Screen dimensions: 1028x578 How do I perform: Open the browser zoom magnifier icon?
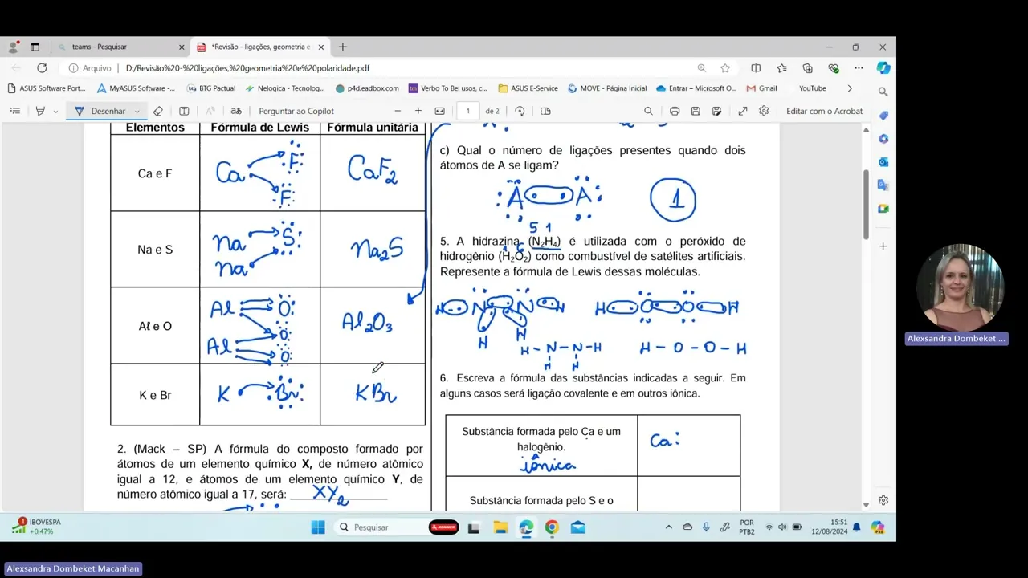point(702,68)
